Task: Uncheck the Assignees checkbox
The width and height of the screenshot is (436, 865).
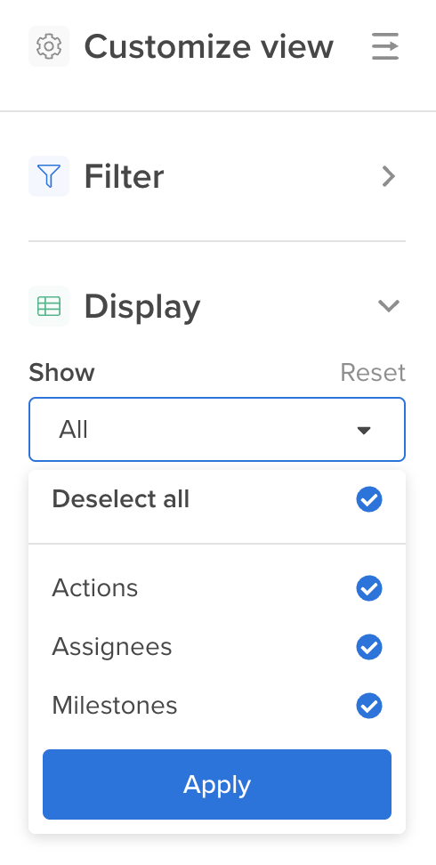Action: coord(369,647)
